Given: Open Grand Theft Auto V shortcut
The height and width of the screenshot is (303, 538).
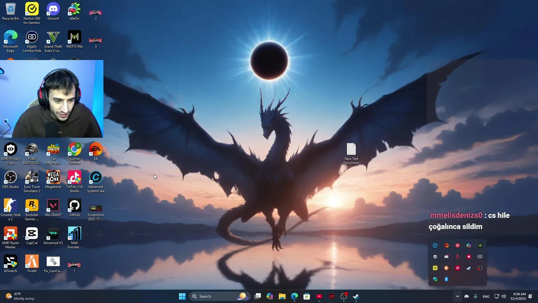Looking at the screenshot, I should (x=53, y=42).
